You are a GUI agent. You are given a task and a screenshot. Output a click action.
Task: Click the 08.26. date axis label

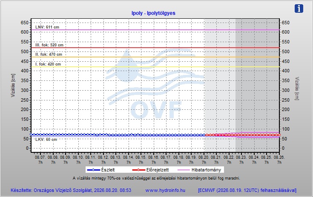pos(279,157)
